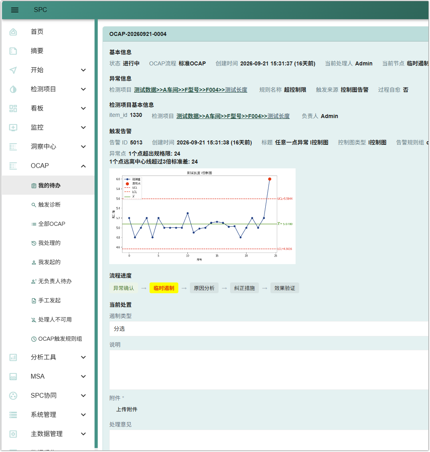Open the 遏制类型 dropdown showing 分选
Viewport: 430px width, 452px height.
pos(269,329)
